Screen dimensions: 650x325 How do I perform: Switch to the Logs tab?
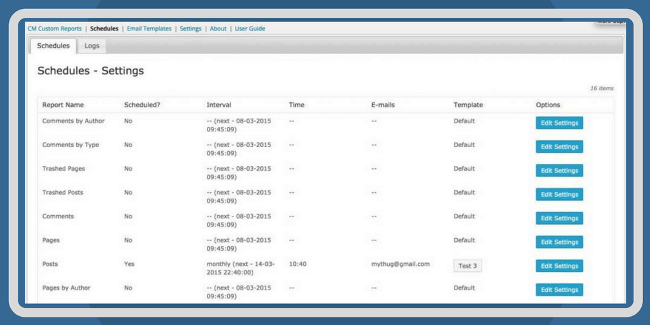92,46
